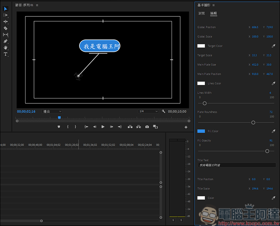The height and width of the screenshot is (226, 280).
Task: Solo the left audio meter channel
Action: (173, 220)
